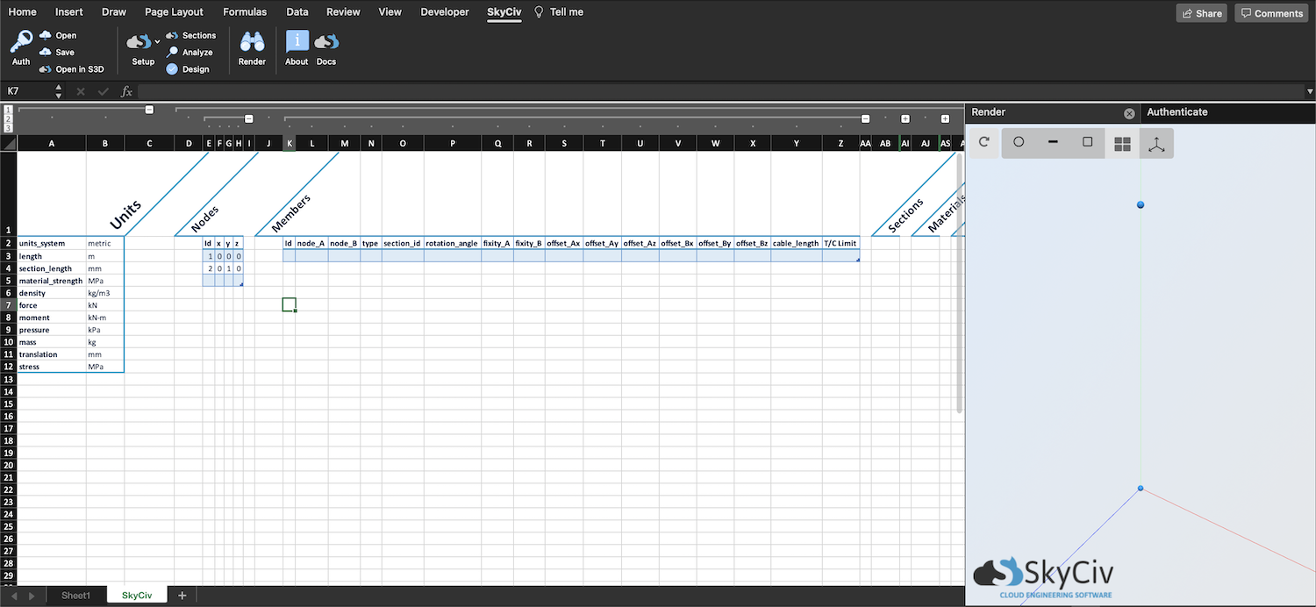Open the SkyCiv Docs
This screenshot has height=607, width=1316.
[x=325, y=44]
